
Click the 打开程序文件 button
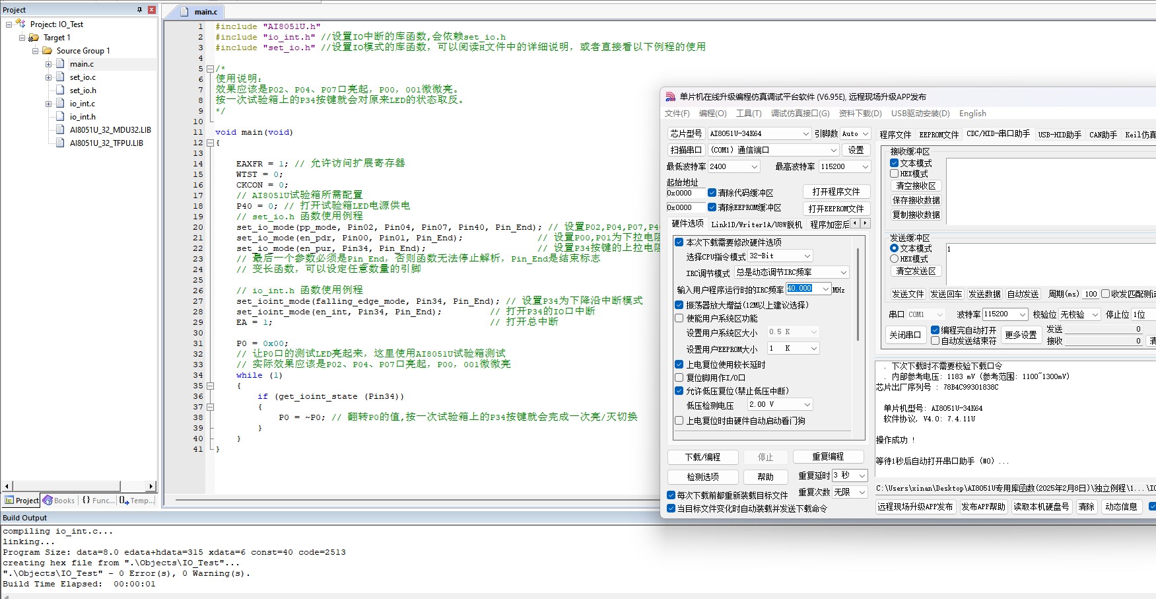pos(836,192)
